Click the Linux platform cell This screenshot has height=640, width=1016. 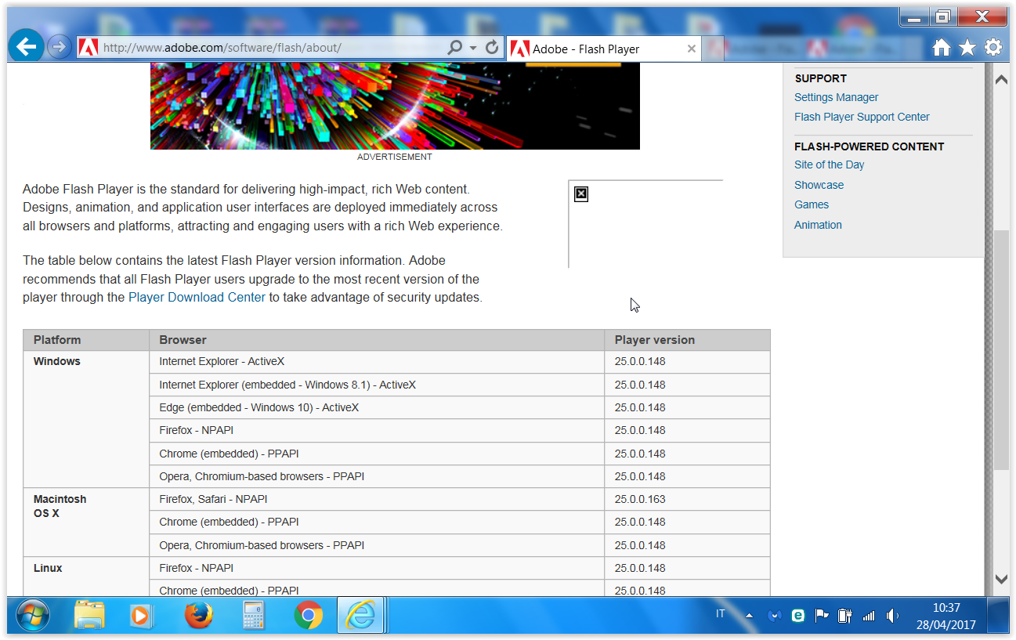(86, 578)
